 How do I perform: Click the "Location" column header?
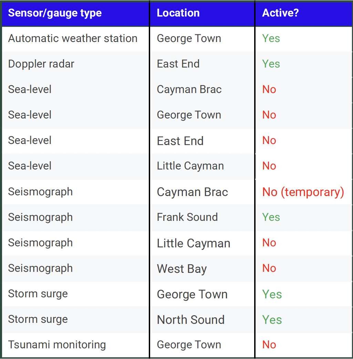pyautogui.click(x=178, y=13)
